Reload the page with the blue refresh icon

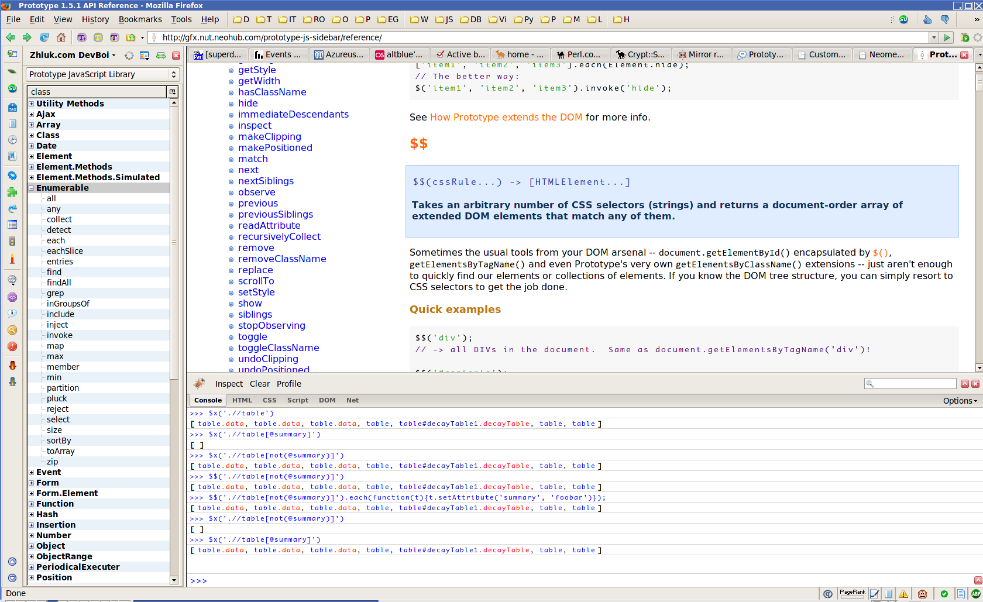[x=44, y=37]
